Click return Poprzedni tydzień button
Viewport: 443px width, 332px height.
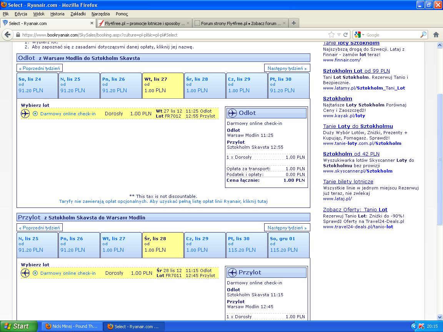40,227
